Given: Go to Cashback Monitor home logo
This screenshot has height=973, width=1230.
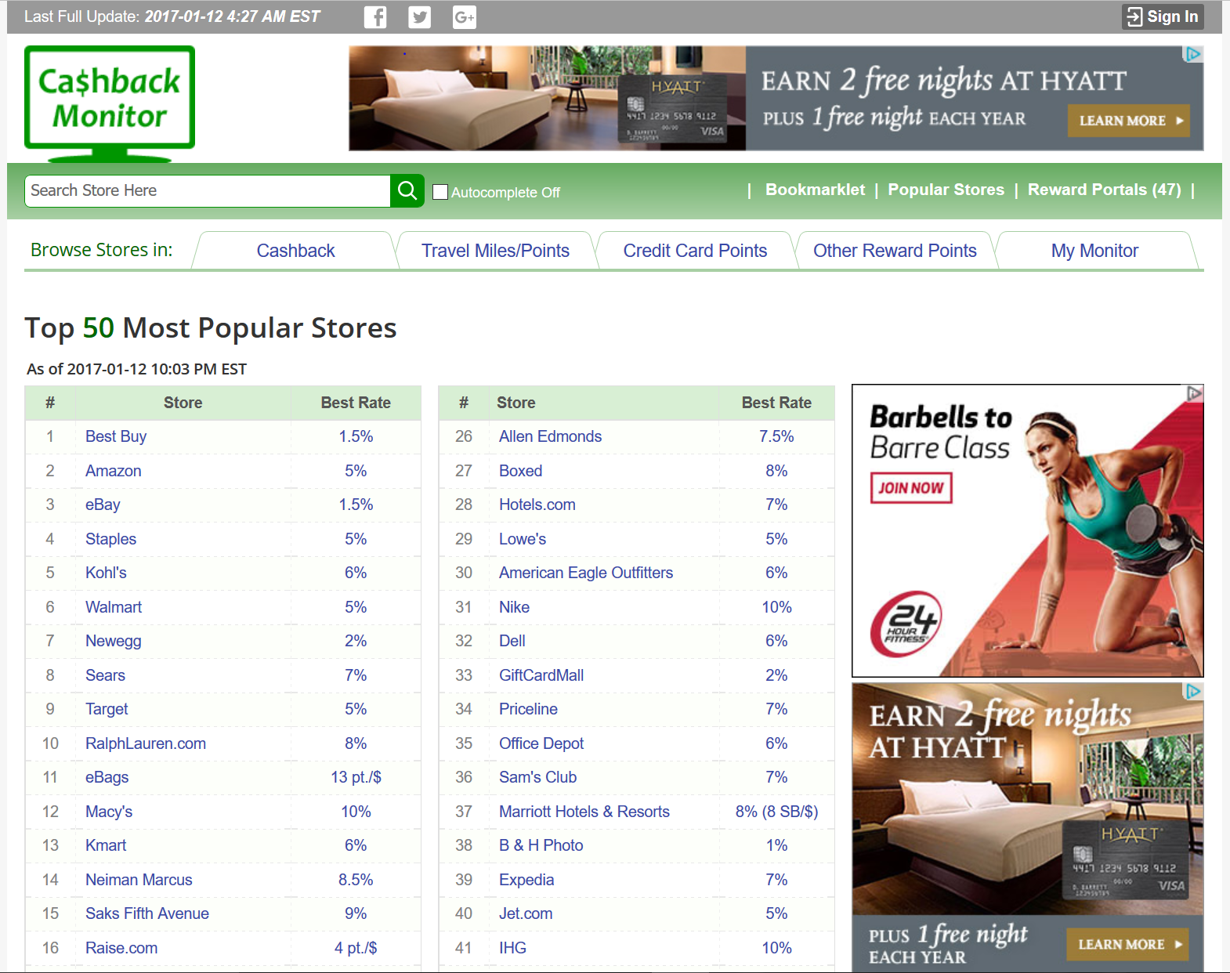Looking at the screenshot, I should pyautogui.click(x=110, y=103).
